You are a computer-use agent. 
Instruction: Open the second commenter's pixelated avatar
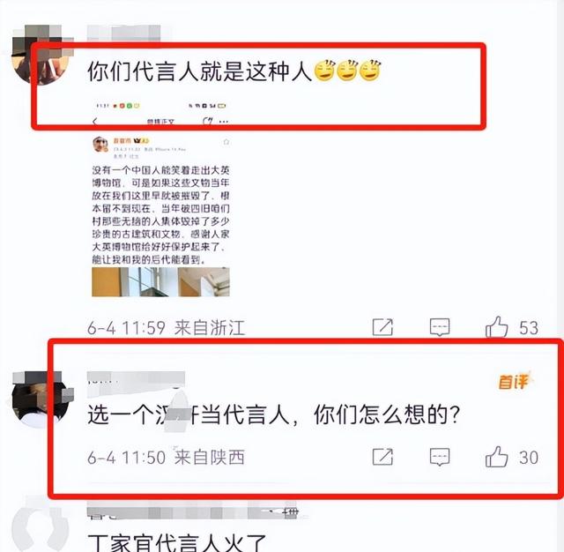coord(41,400)
